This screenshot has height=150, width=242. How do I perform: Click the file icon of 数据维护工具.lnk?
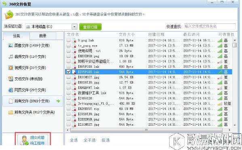tap(74, 93)
